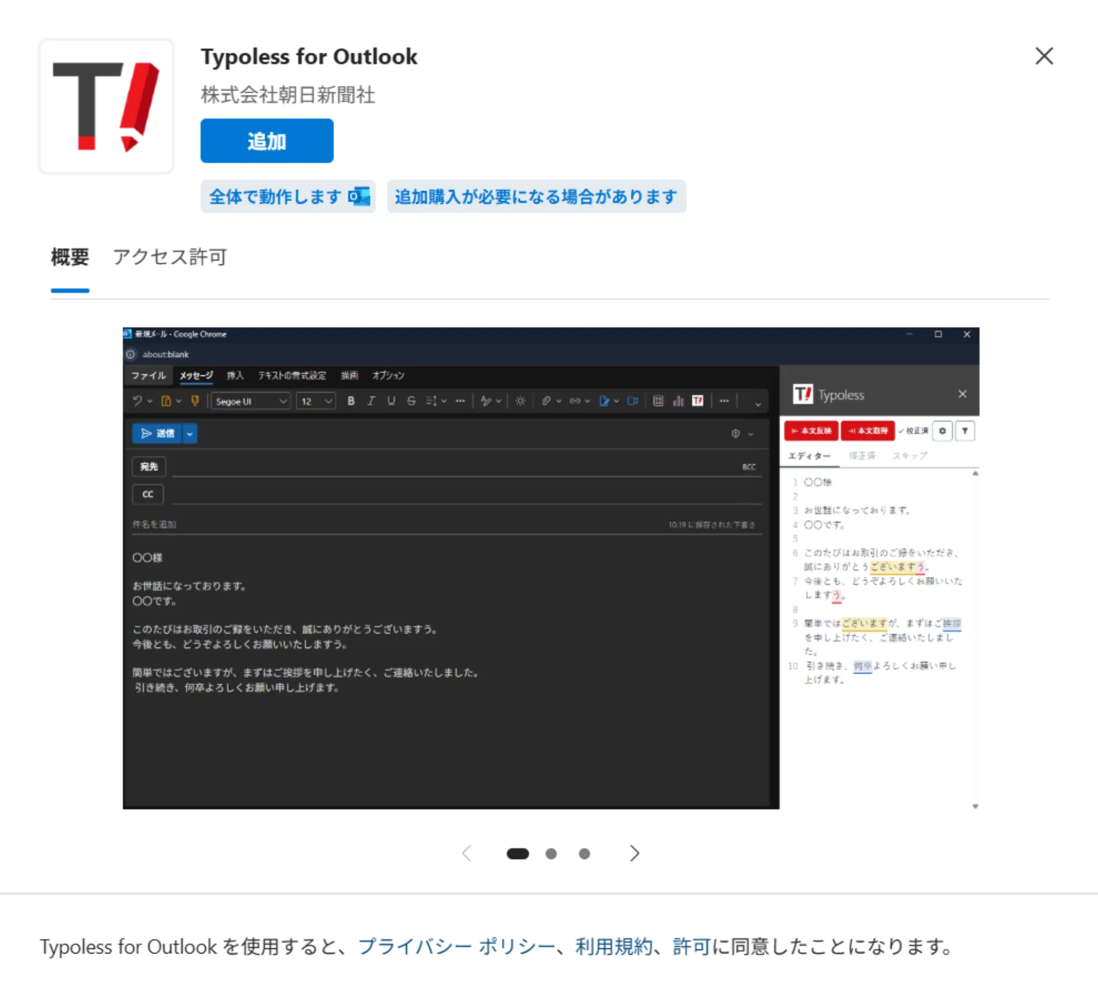The width and height of the screenshot is (1098, 989).
Task: Switch to the アクセス許可 tab
Action: [x=170, y=257]
